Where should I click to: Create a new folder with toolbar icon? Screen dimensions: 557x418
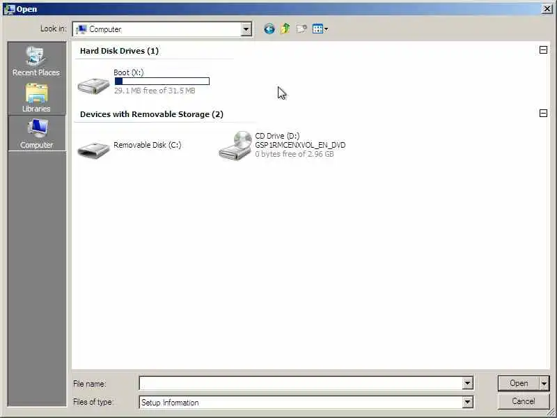tap(301, 29)
